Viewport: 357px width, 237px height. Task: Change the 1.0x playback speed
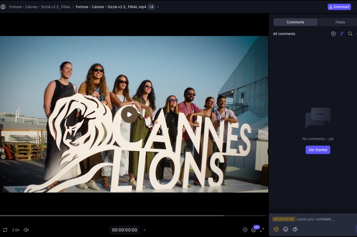click(x=15, y=230)
